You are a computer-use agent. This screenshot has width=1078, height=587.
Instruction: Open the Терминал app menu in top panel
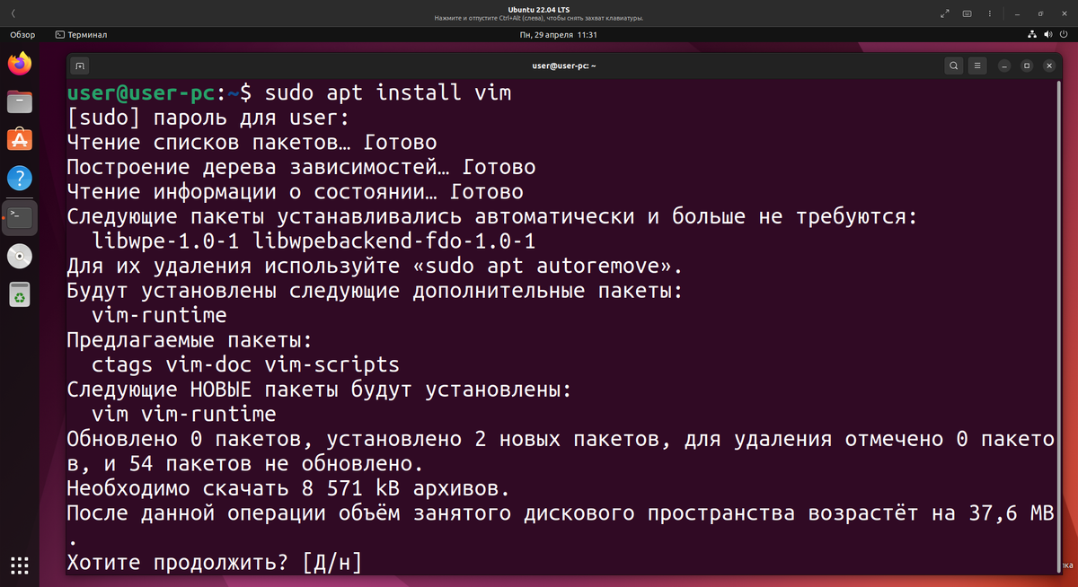pyautogui.click(x=80, y=34)
